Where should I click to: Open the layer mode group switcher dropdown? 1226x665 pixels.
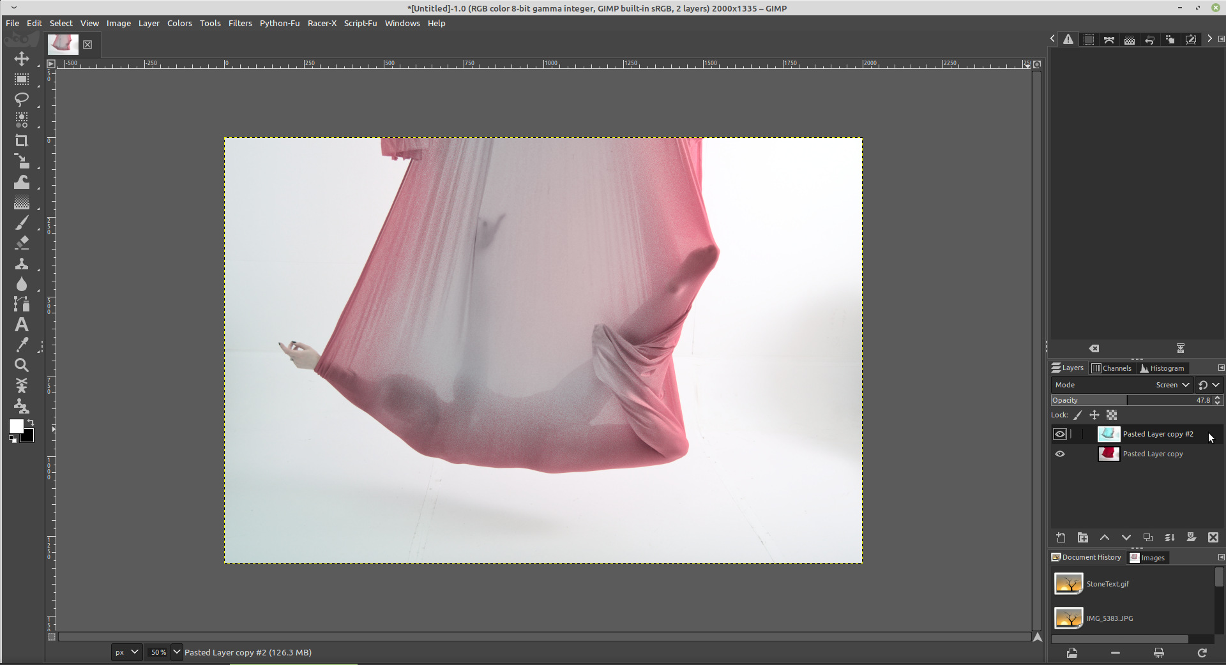click(x=1209, y=385)
